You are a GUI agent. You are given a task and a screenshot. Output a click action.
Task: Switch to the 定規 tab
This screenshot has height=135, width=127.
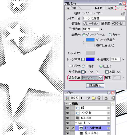click(111, 8)
